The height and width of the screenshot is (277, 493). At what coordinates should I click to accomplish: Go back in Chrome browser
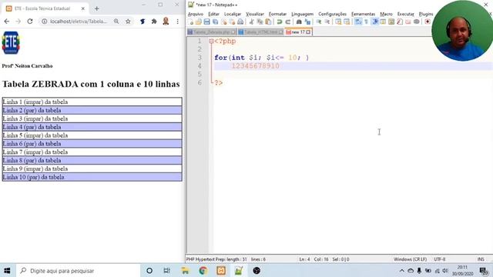click(7, 22)
